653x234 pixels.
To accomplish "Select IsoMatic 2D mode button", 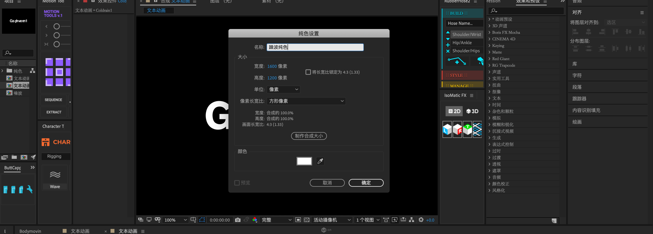I will pos(454,111).
